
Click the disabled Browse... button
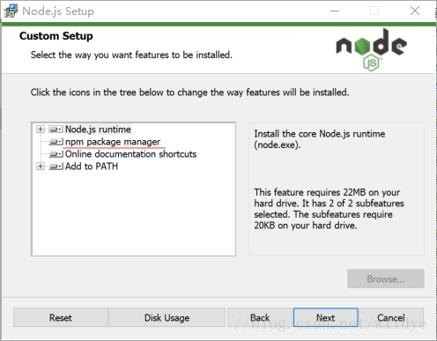[386, 278]
